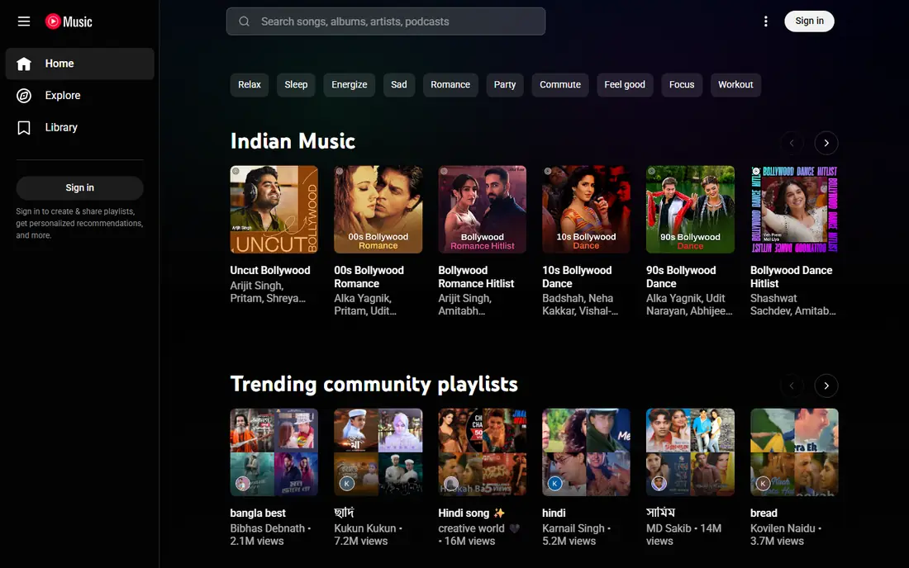Click bangla best creator avatar
Image resolution: width=909 pixels, height=568 pixels.
click(x=243, y=483)
